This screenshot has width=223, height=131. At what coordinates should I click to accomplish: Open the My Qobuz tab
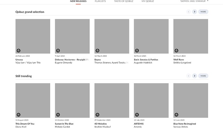(148, 1)
